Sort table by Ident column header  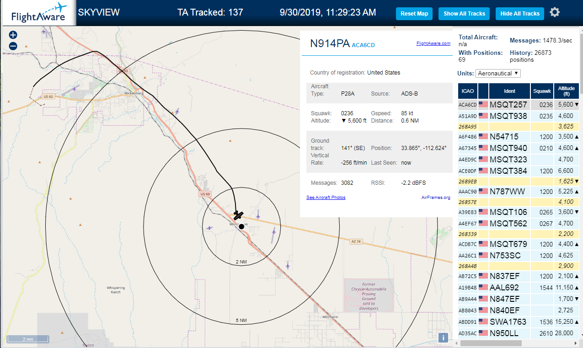(x=509, y=91)
